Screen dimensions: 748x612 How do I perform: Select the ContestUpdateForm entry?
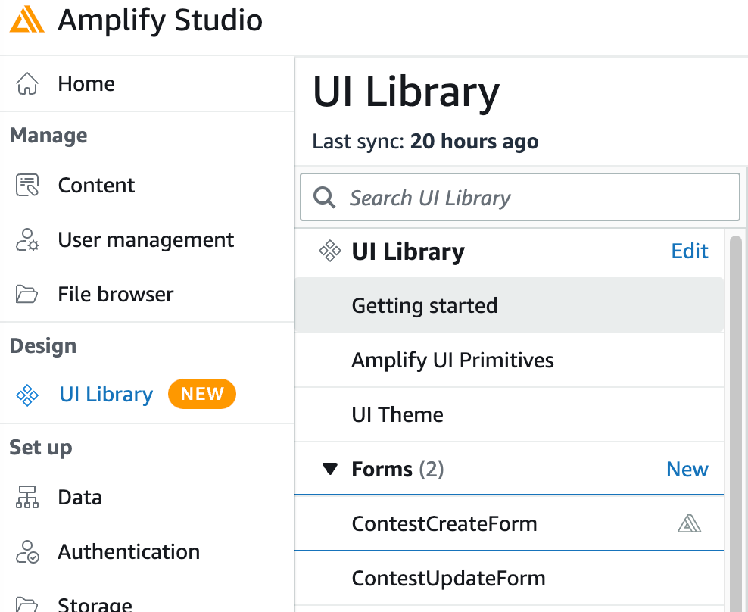pos(448,577)
